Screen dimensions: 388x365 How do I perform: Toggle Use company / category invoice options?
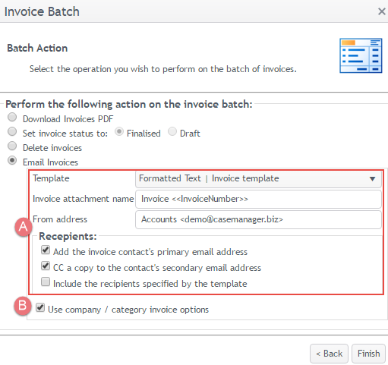[x=40, y=307]
